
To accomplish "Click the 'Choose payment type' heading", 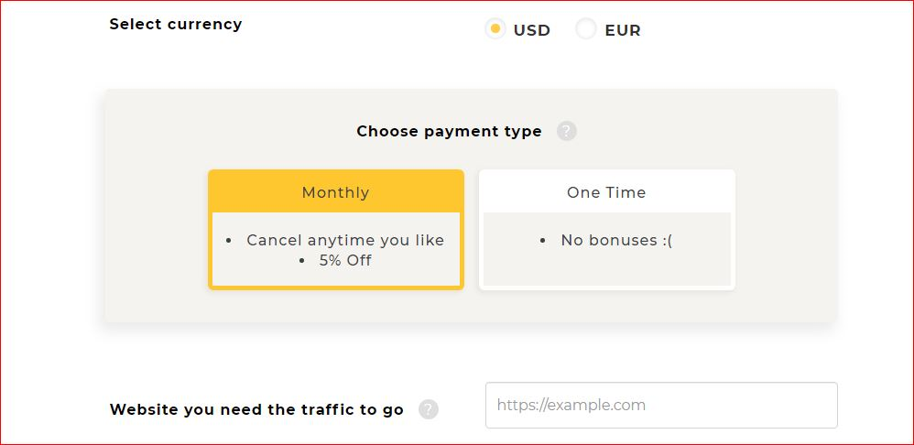I will tap(449, 131).
